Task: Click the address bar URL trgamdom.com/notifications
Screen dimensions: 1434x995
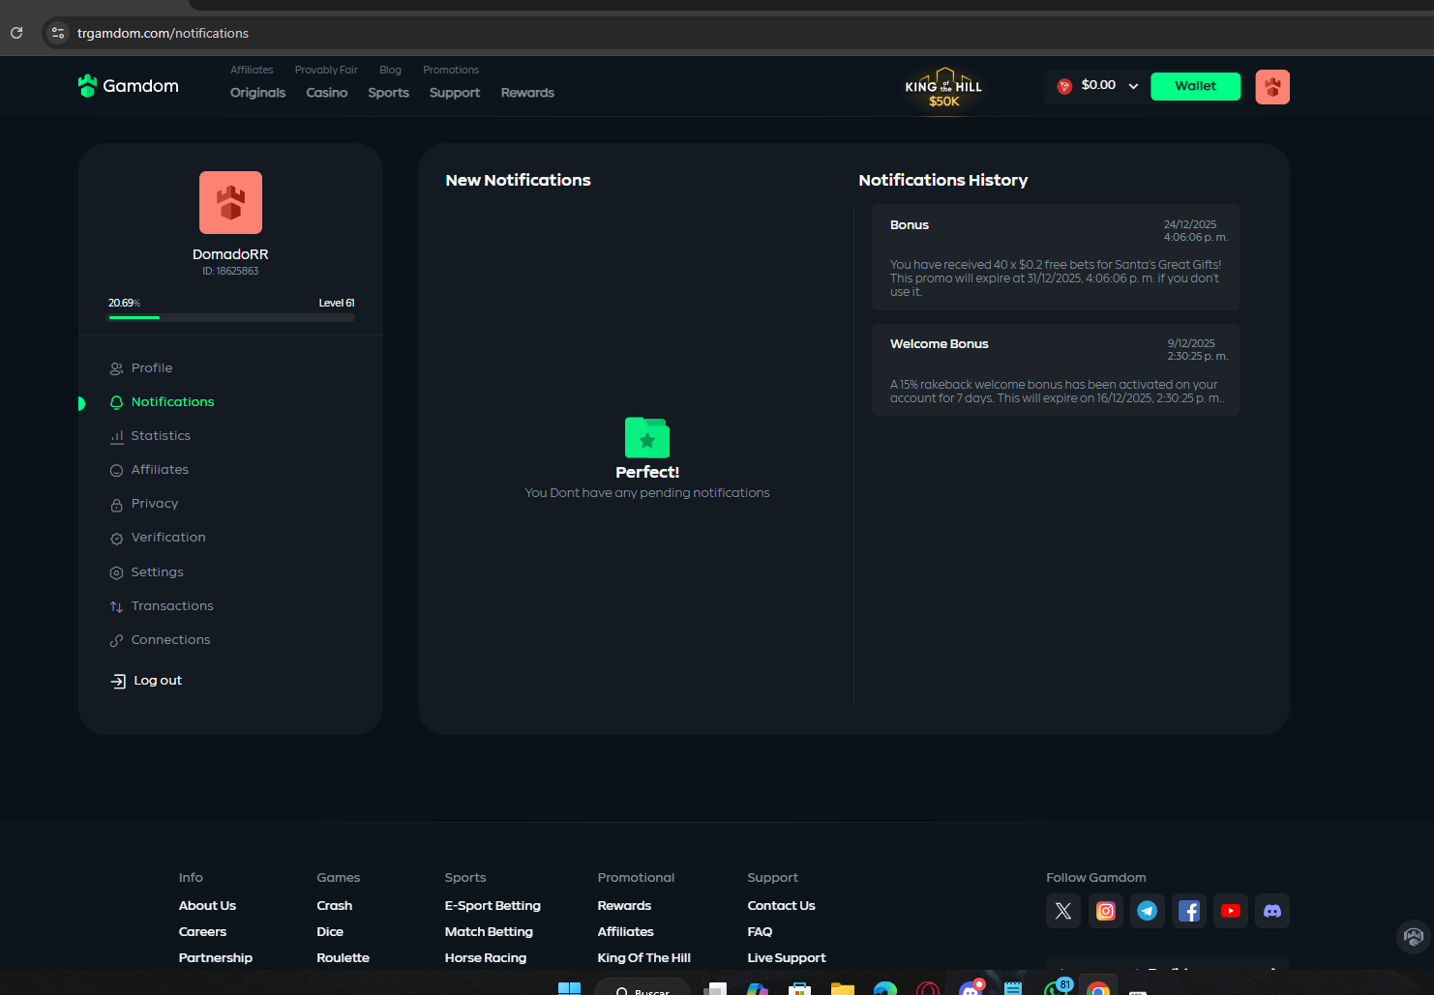Action: (163, 33)
